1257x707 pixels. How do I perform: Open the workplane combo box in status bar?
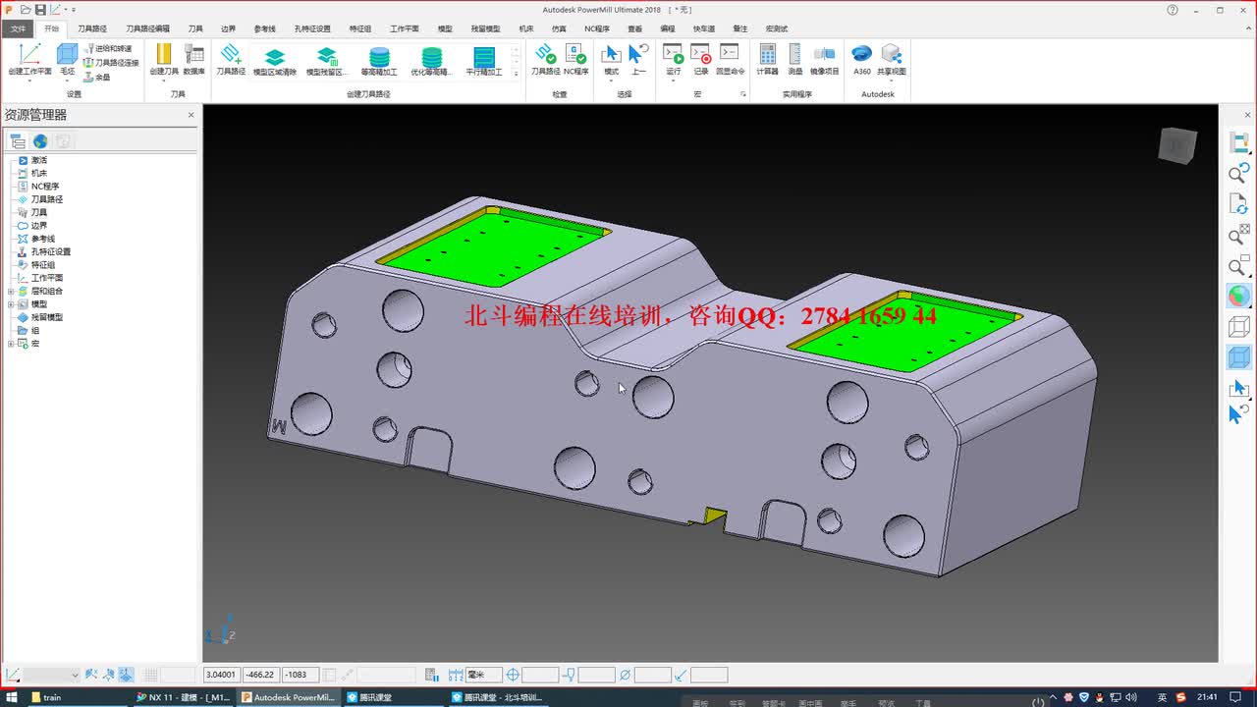tap(51, 675)
